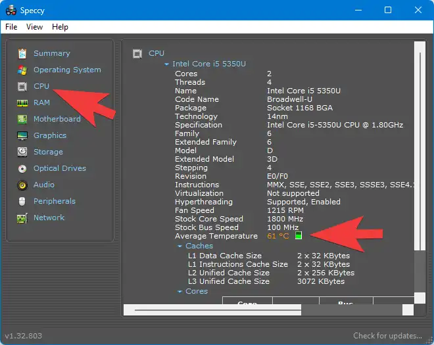Open the Summary section

pos(52,53)
